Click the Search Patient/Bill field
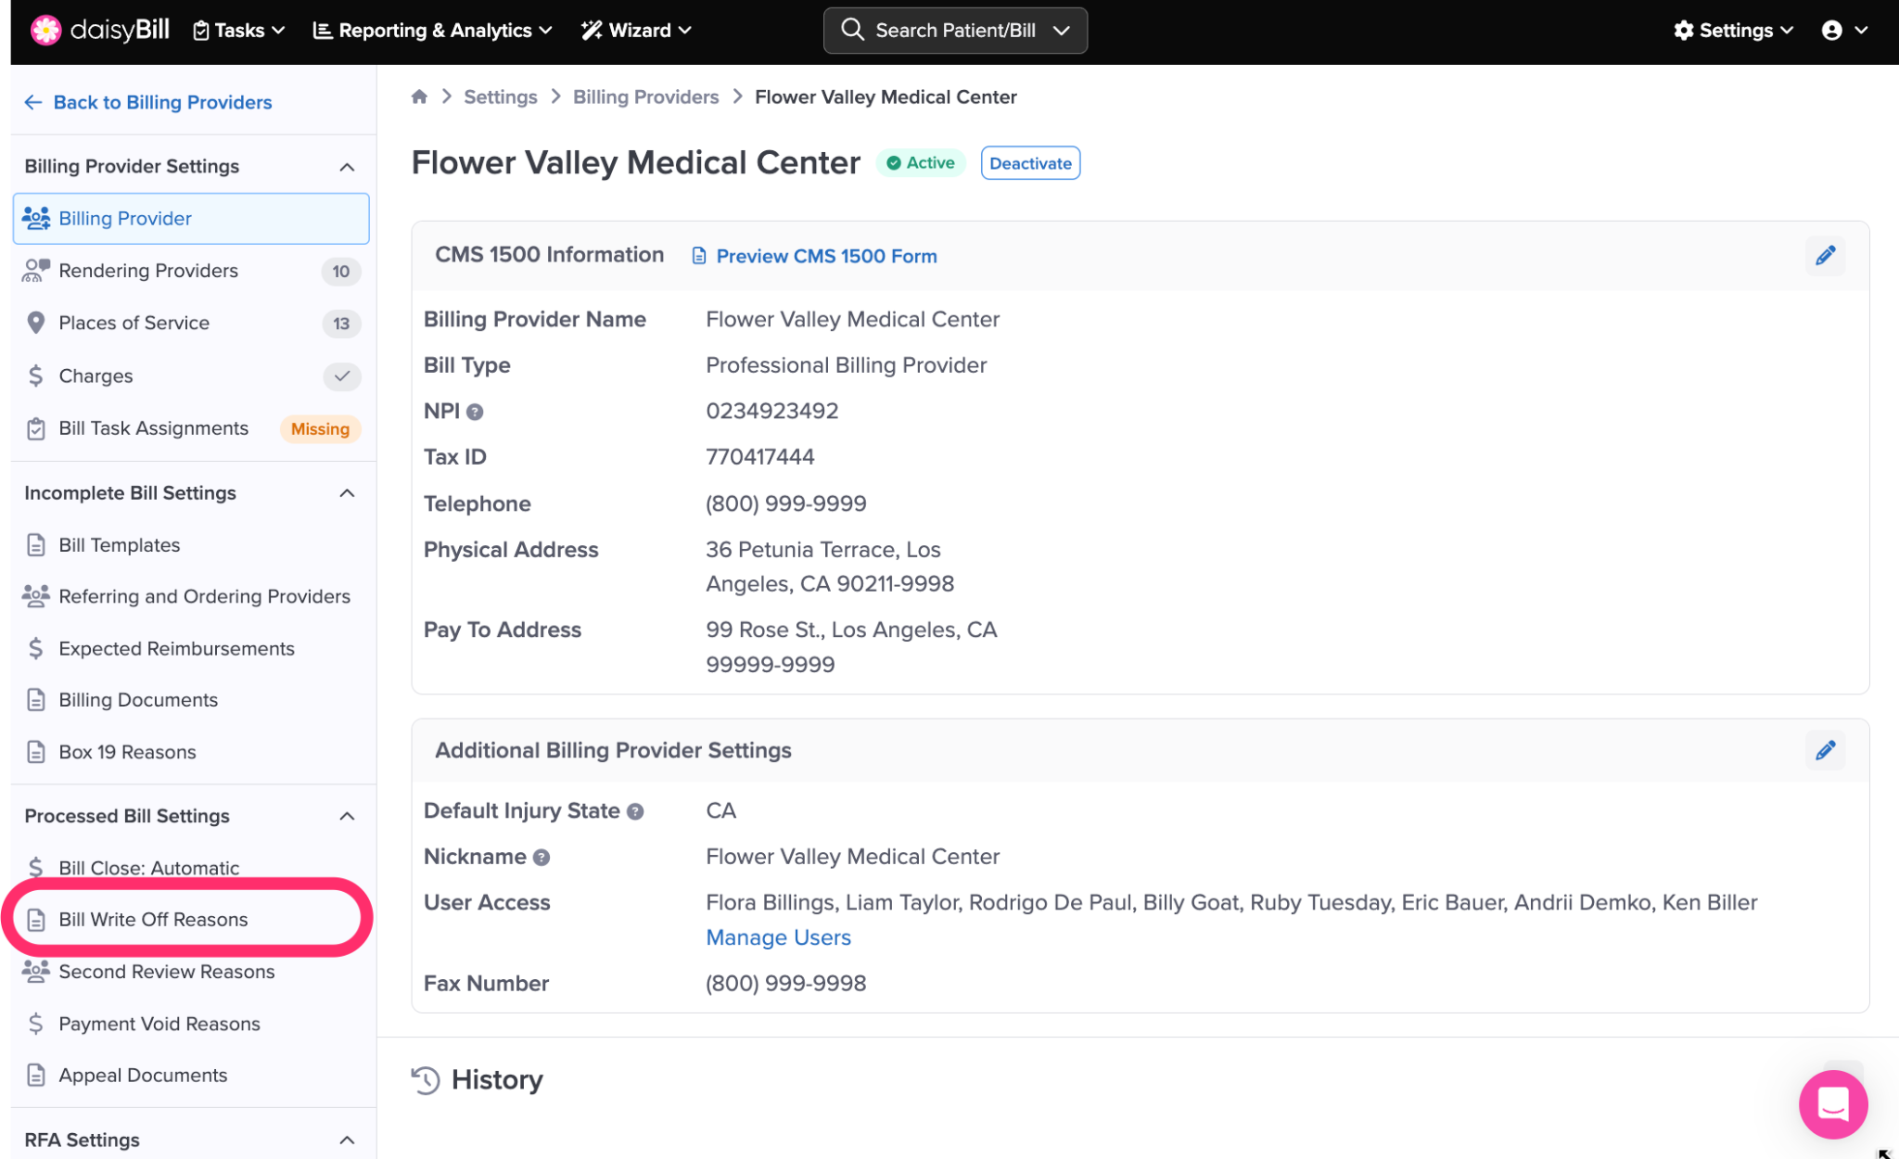The width and height of the screenshot is (1899, 1159). 954,31
